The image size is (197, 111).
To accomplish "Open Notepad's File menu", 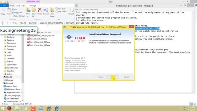I will (x=77, y=10).
